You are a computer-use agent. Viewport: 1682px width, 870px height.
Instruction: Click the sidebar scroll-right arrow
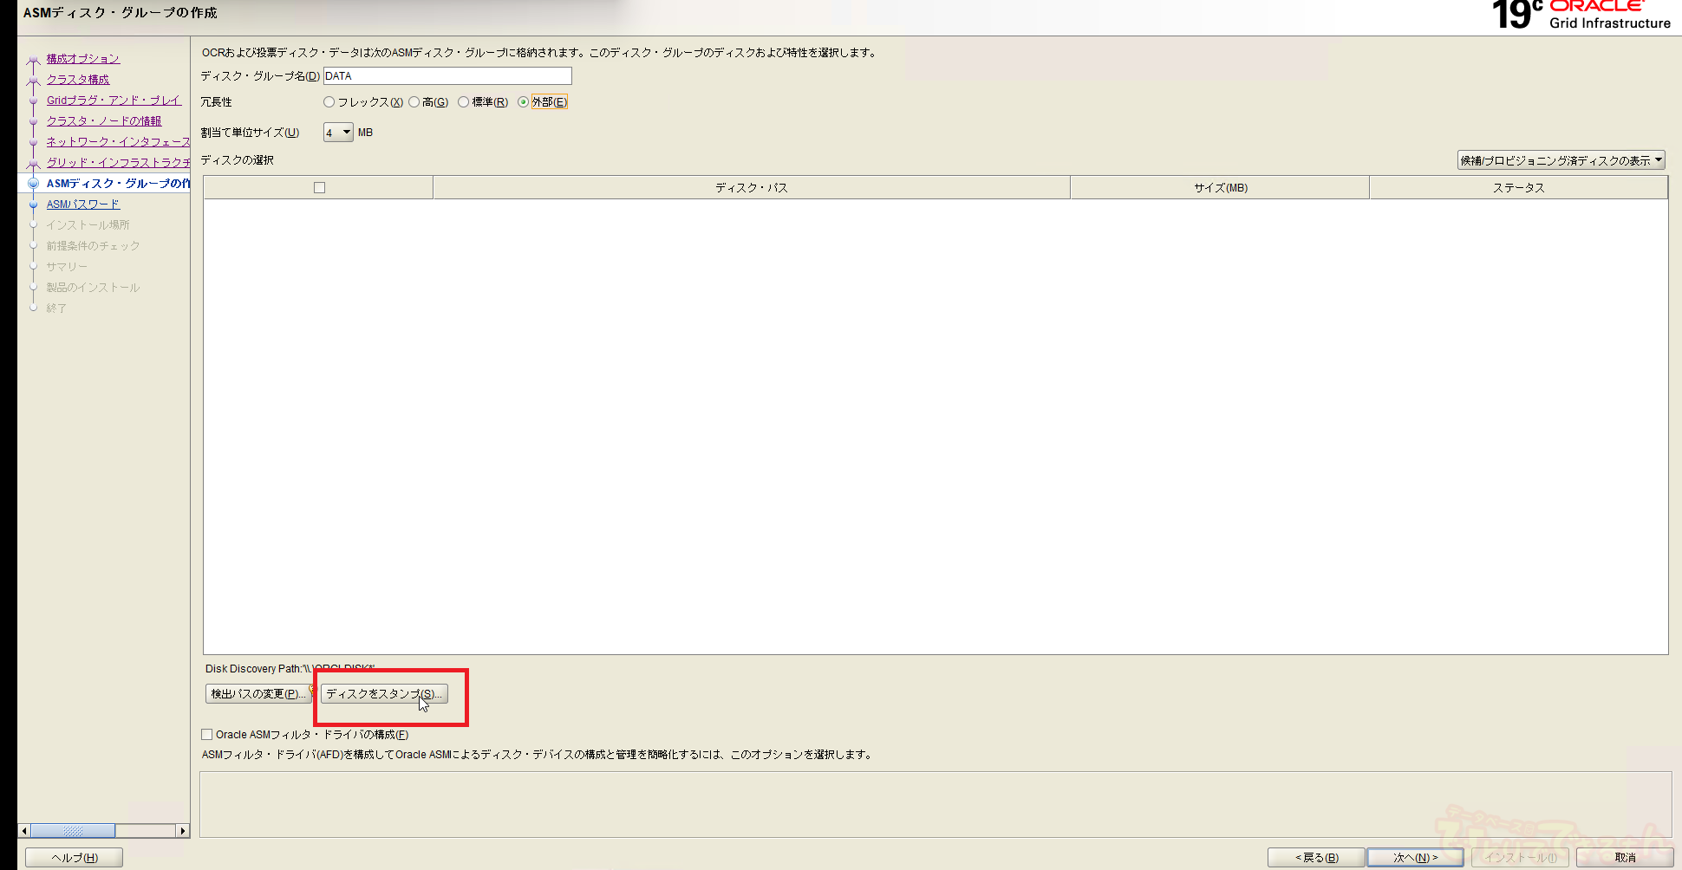point(182,831)
